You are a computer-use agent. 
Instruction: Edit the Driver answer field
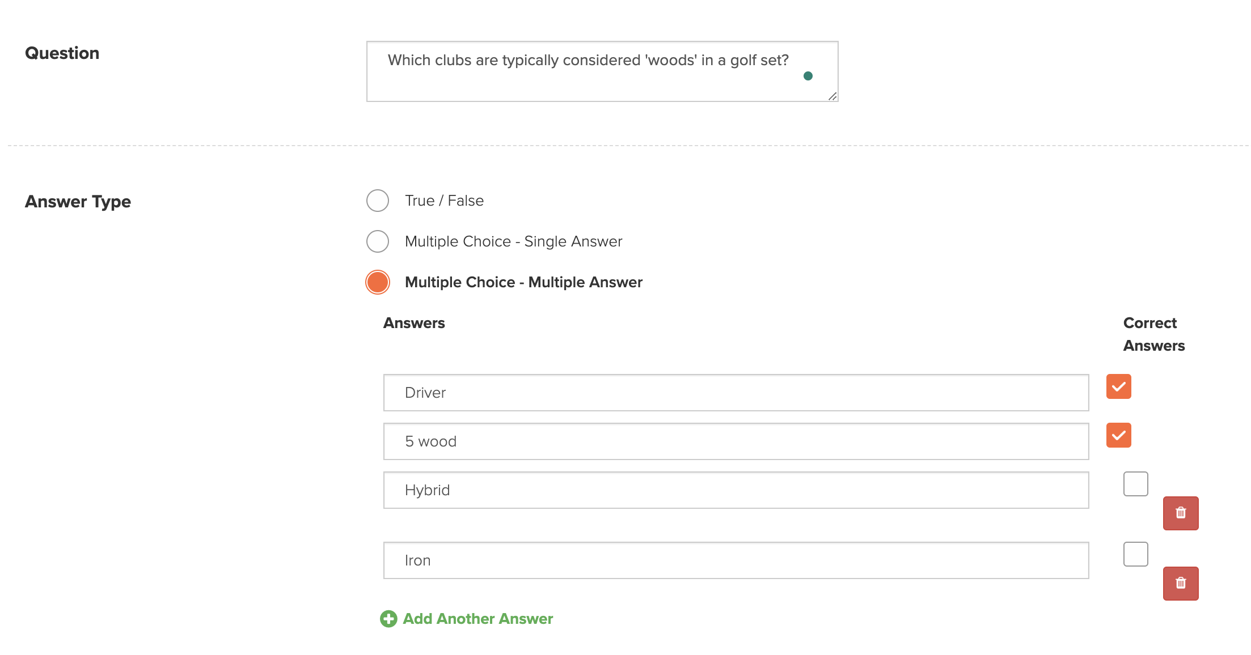click(x=736, y=393)
